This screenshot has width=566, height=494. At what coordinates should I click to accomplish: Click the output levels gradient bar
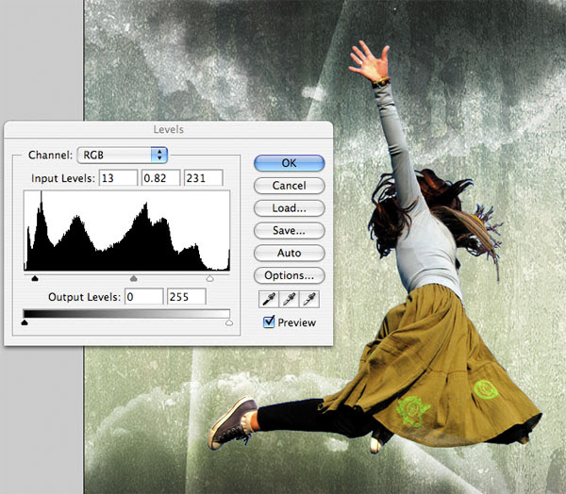coord(126,313)
